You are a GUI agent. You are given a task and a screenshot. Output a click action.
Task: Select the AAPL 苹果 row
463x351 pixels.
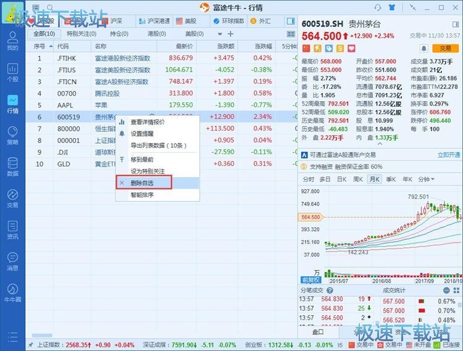coord(161,105)
